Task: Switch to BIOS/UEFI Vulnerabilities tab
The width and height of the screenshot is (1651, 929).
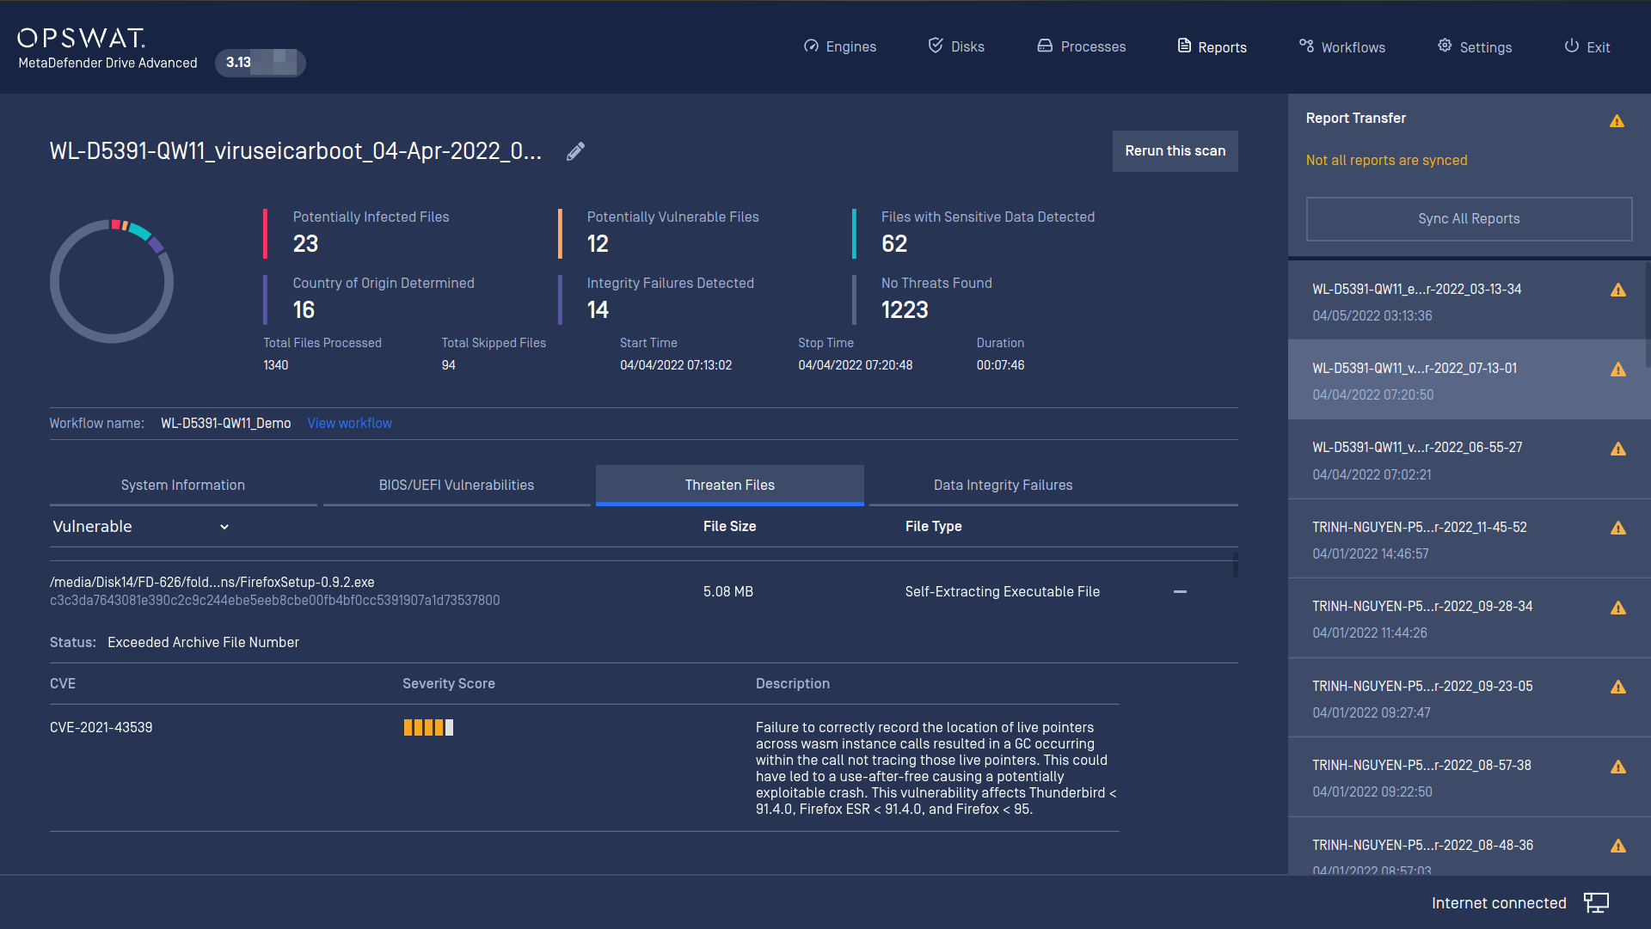Action: click(457, 486)
